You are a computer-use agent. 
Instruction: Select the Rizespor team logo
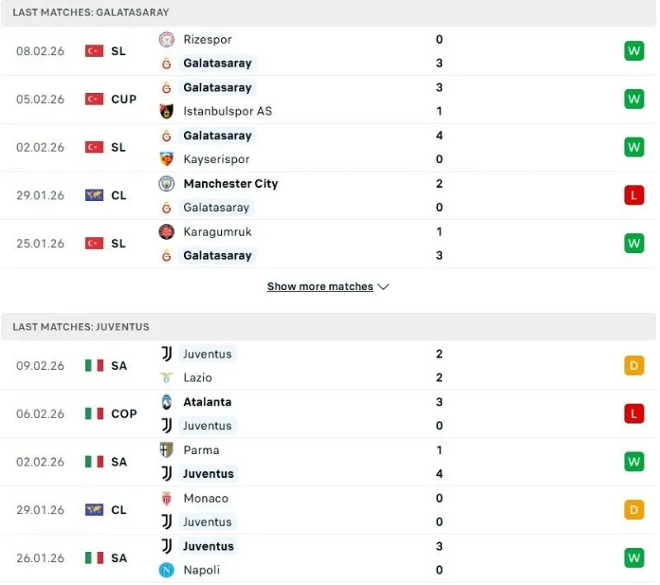[167, 39]
